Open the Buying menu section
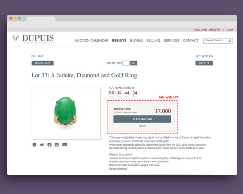 tap(137, 40)
